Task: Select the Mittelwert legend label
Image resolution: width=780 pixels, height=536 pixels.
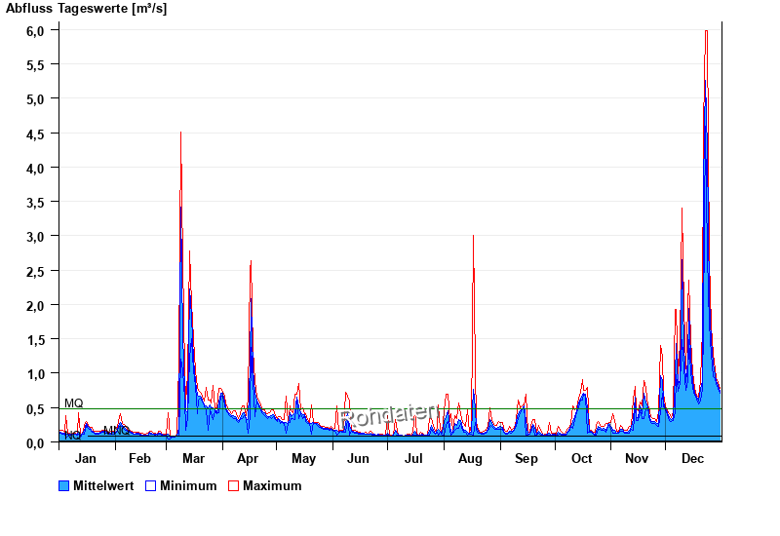Action: 104,486
